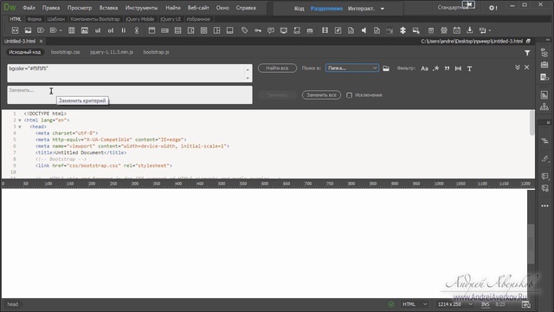Open the filter funnel icon for related files
Image resolution: width=554 pixels, height=312 pixels.
click(527, 53)
